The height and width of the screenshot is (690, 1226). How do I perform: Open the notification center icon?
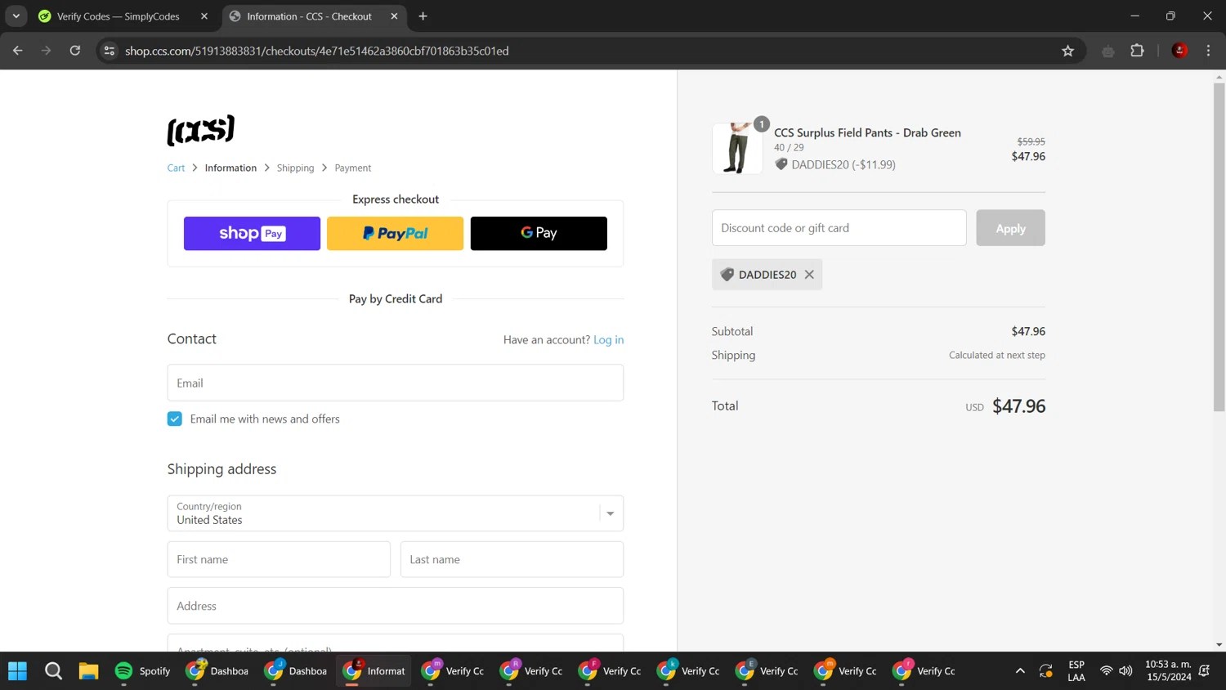(x=1204, y=671)
